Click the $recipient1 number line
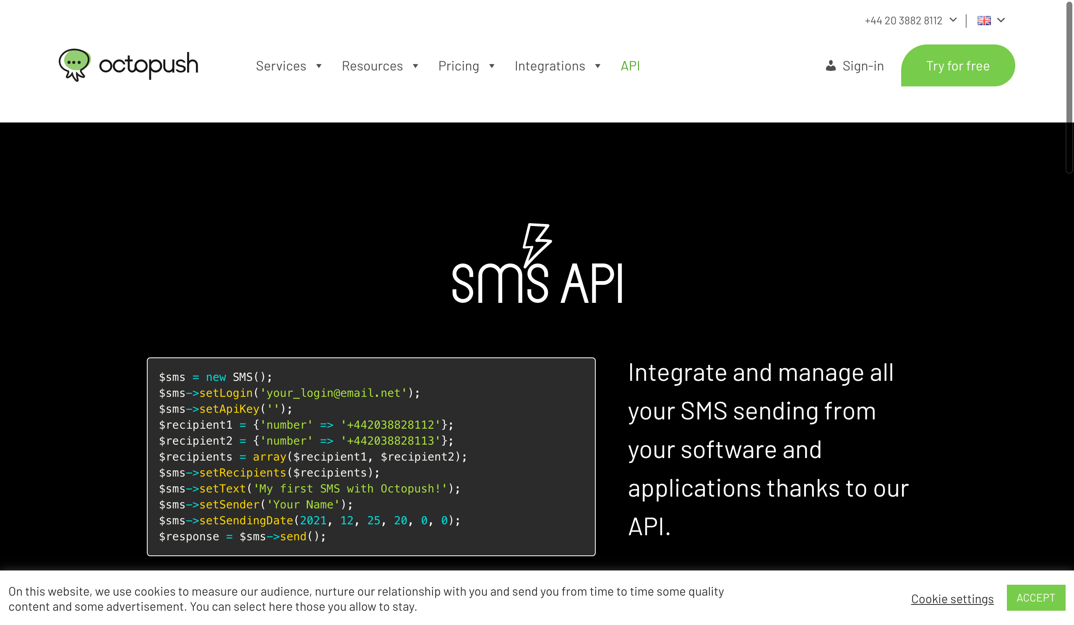Viewport: 1074px width, 625px height. pyautogui.click(x=306, y=425)
